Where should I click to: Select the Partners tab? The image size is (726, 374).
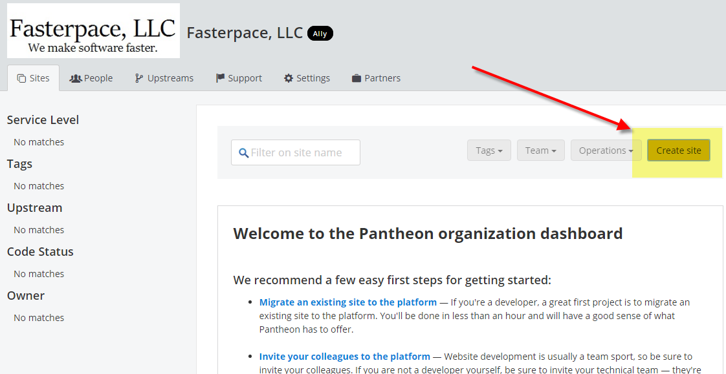pos(376,78)
